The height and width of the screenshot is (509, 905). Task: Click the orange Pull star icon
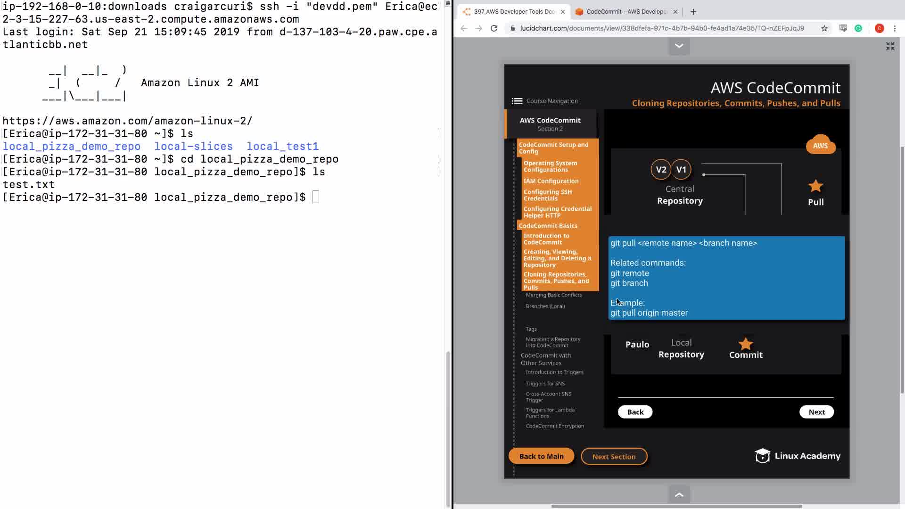click(x=815, y=186)
